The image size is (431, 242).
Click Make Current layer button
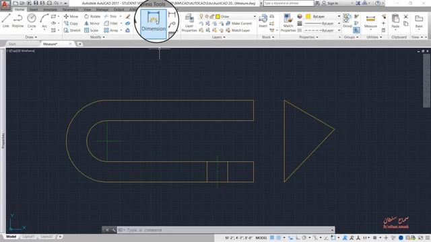coord(239,24)
